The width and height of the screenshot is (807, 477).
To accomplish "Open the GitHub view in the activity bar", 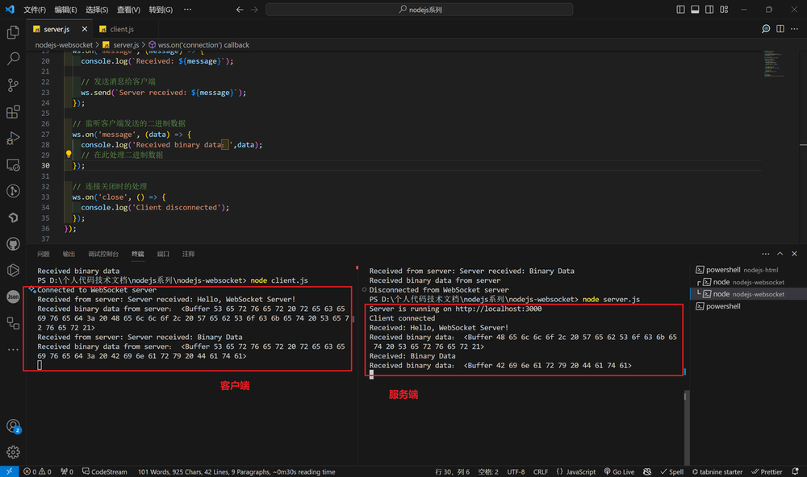I will pos(12,242).
